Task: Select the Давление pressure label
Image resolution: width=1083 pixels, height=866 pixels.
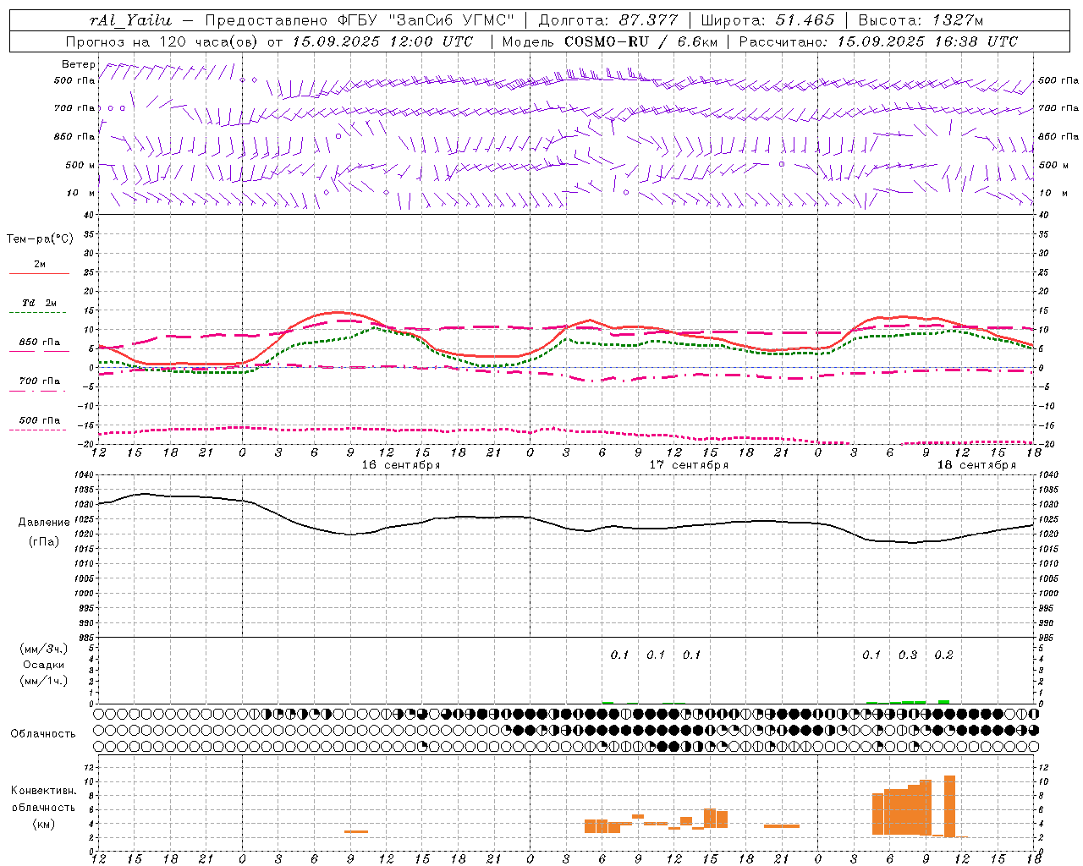Action: point(44,523)
